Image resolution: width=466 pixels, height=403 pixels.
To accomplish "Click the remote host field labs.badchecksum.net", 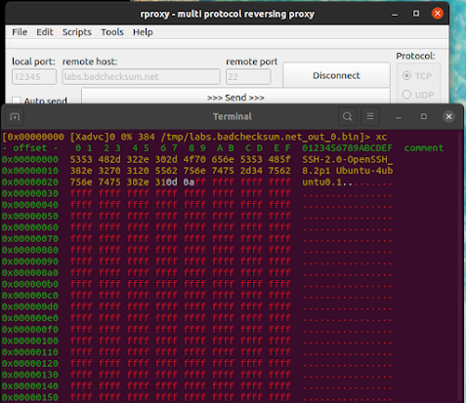I will [x=141, y=77].
